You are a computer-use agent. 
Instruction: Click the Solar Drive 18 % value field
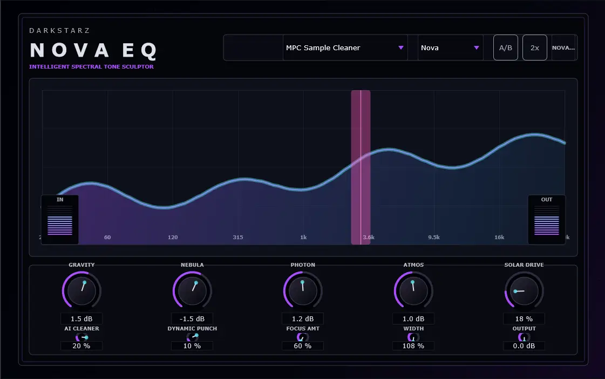(x=524, y=319)
